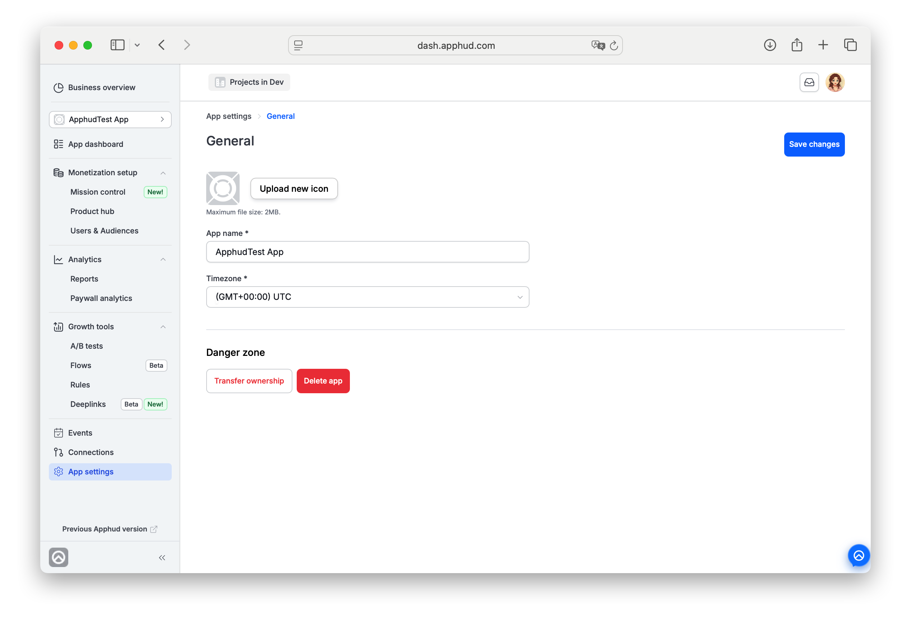Click the app icon placeholder thumbnail

point(223,188)
